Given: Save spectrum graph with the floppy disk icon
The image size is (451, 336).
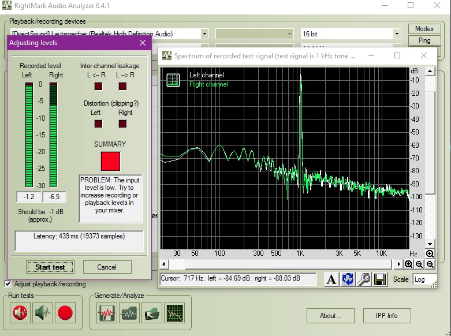Looking at the screenshot, I should click(x=380, y=279).
